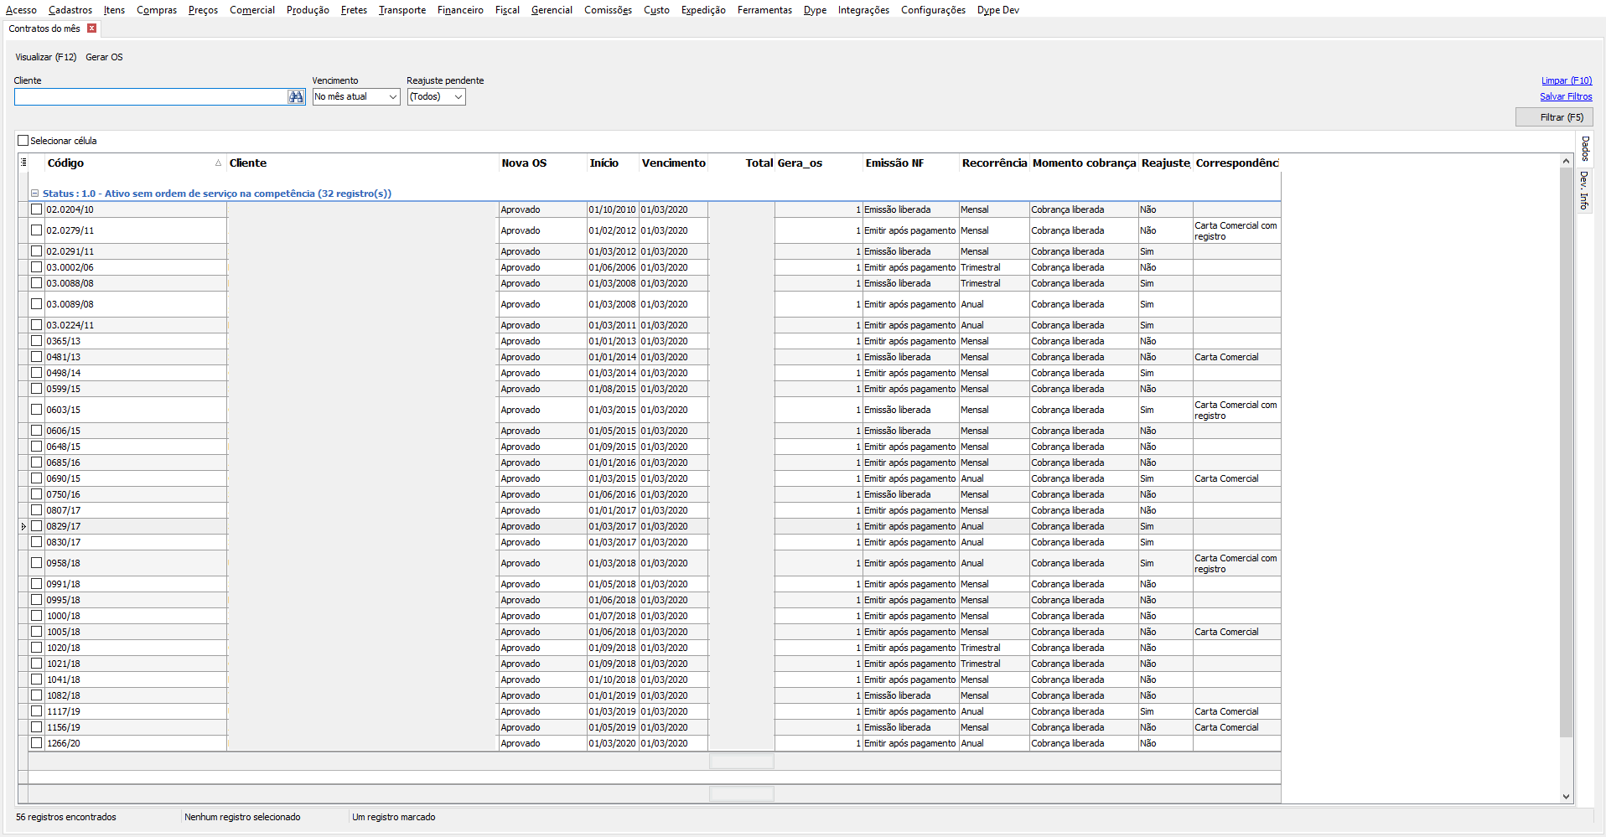Switch to the Dados side tab

(x=1585, y=149)
